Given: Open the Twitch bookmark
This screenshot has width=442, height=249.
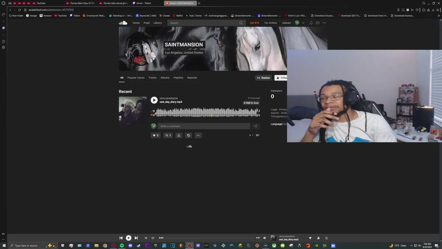Looking at the screenshot, I should pyautogui.click(x=75, y=16).
